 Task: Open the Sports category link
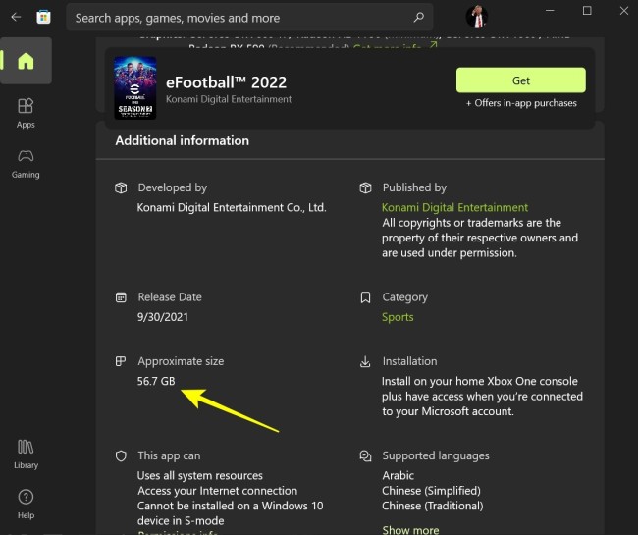[398, 317]
